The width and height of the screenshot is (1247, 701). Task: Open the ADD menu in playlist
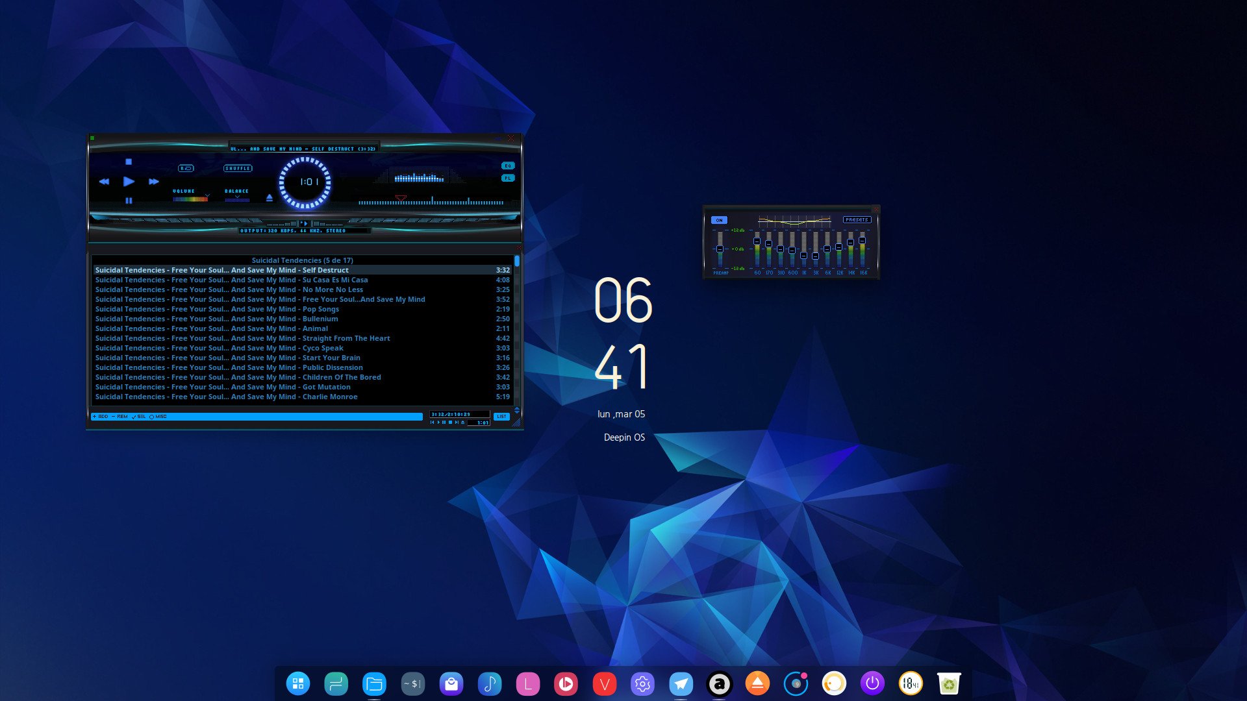(x=101, y=417)
